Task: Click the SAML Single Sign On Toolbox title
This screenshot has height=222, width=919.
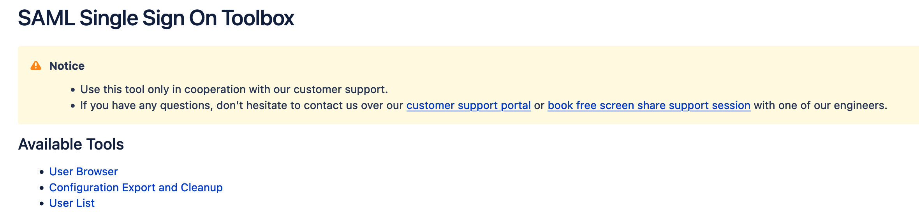Action: point(156,18)
